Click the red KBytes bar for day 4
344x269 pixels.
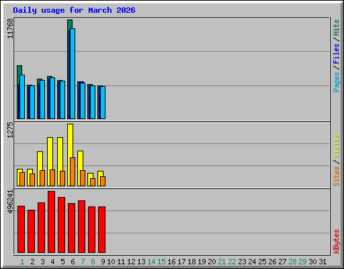51,222
